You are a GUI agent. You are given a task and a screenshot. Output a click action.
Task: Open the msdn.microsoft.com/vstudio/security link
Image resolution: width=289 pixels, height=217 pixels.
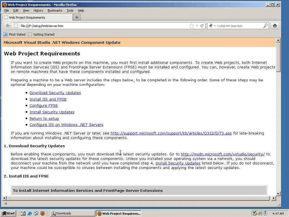coord(223,154)
